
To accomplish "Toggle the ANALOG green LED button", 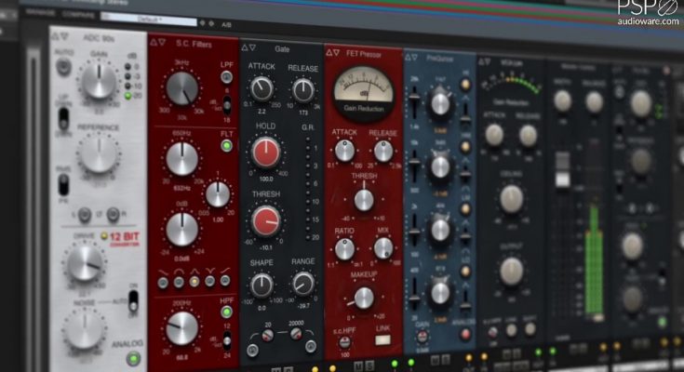I will coord(135,358).
